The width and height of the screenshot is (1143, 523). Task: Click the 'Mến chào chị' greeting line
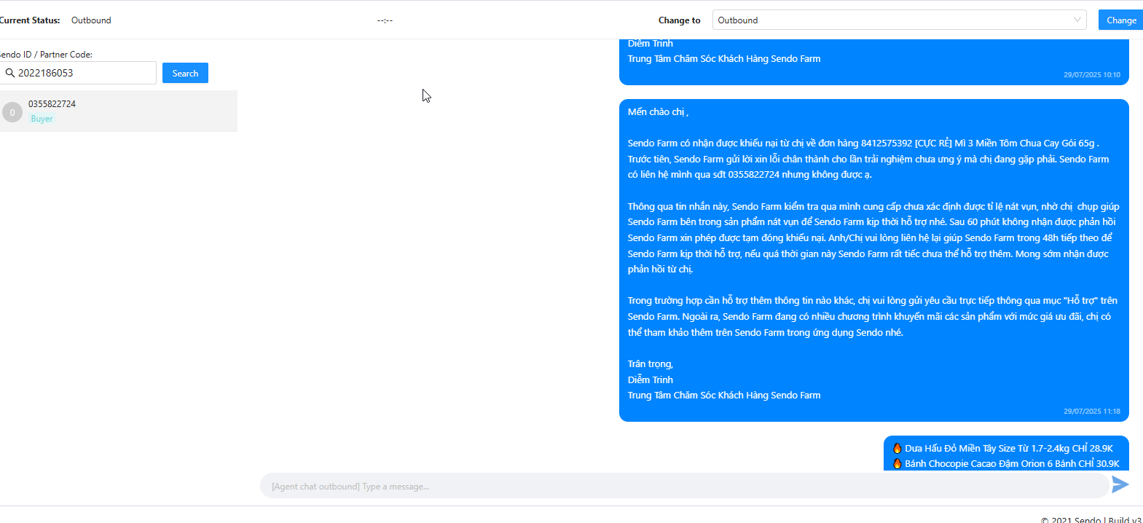point(658,112)
